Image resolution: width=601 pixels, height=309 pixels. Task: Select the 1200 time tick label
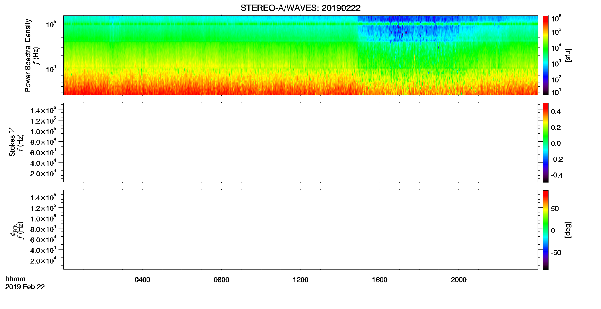click(x=300, y=280)
